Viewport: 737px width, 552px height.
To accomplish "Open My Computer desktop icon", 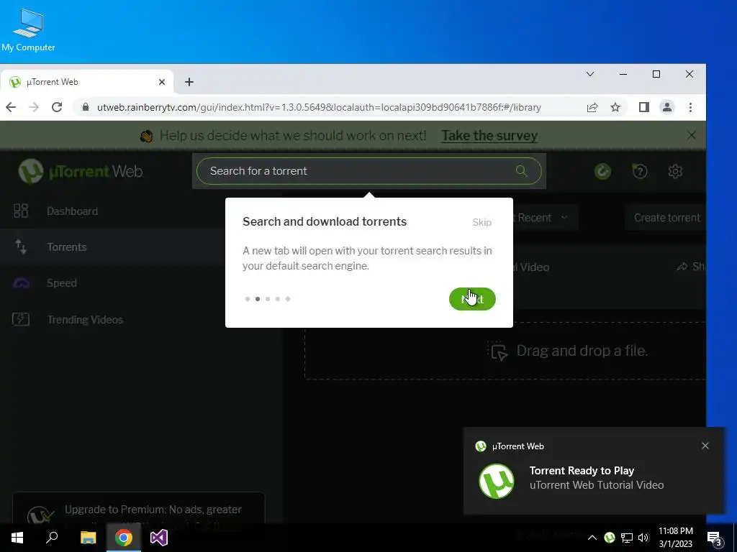I will [28, 30].
